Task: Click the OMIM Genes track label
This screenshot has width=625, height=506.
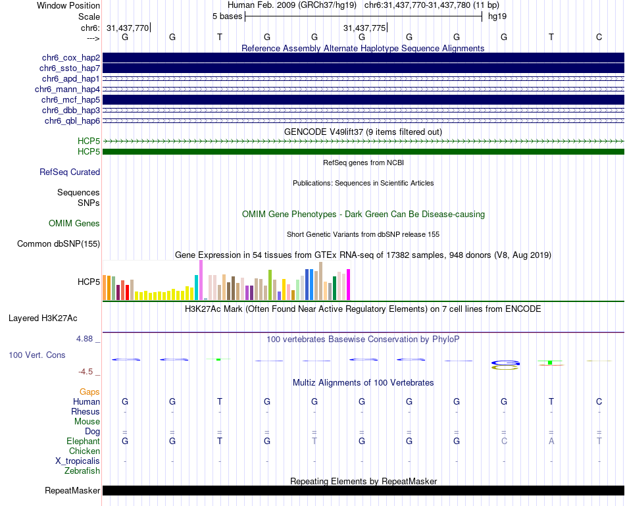Action: click(74, 223)
